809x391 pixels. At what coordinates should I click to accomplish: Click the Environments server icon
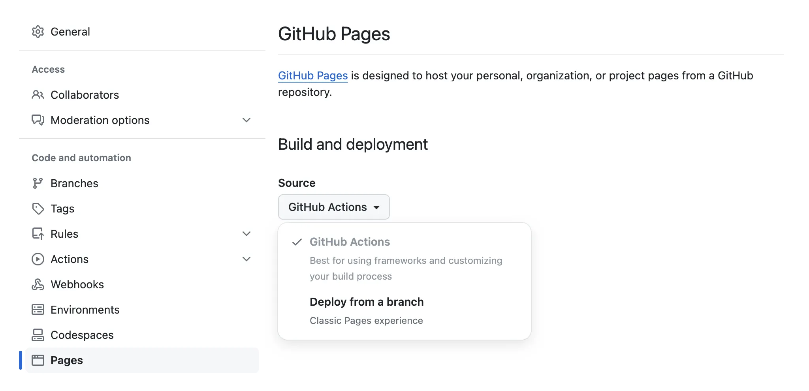pyautogui.click(x=38, y=310)
